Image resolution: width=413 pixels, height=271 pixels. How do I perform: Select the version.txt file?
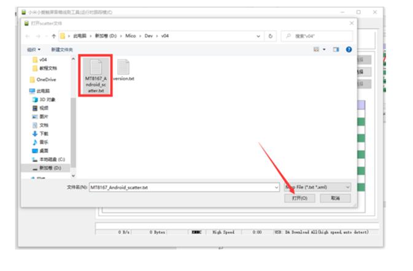click(x=123, y=71)
